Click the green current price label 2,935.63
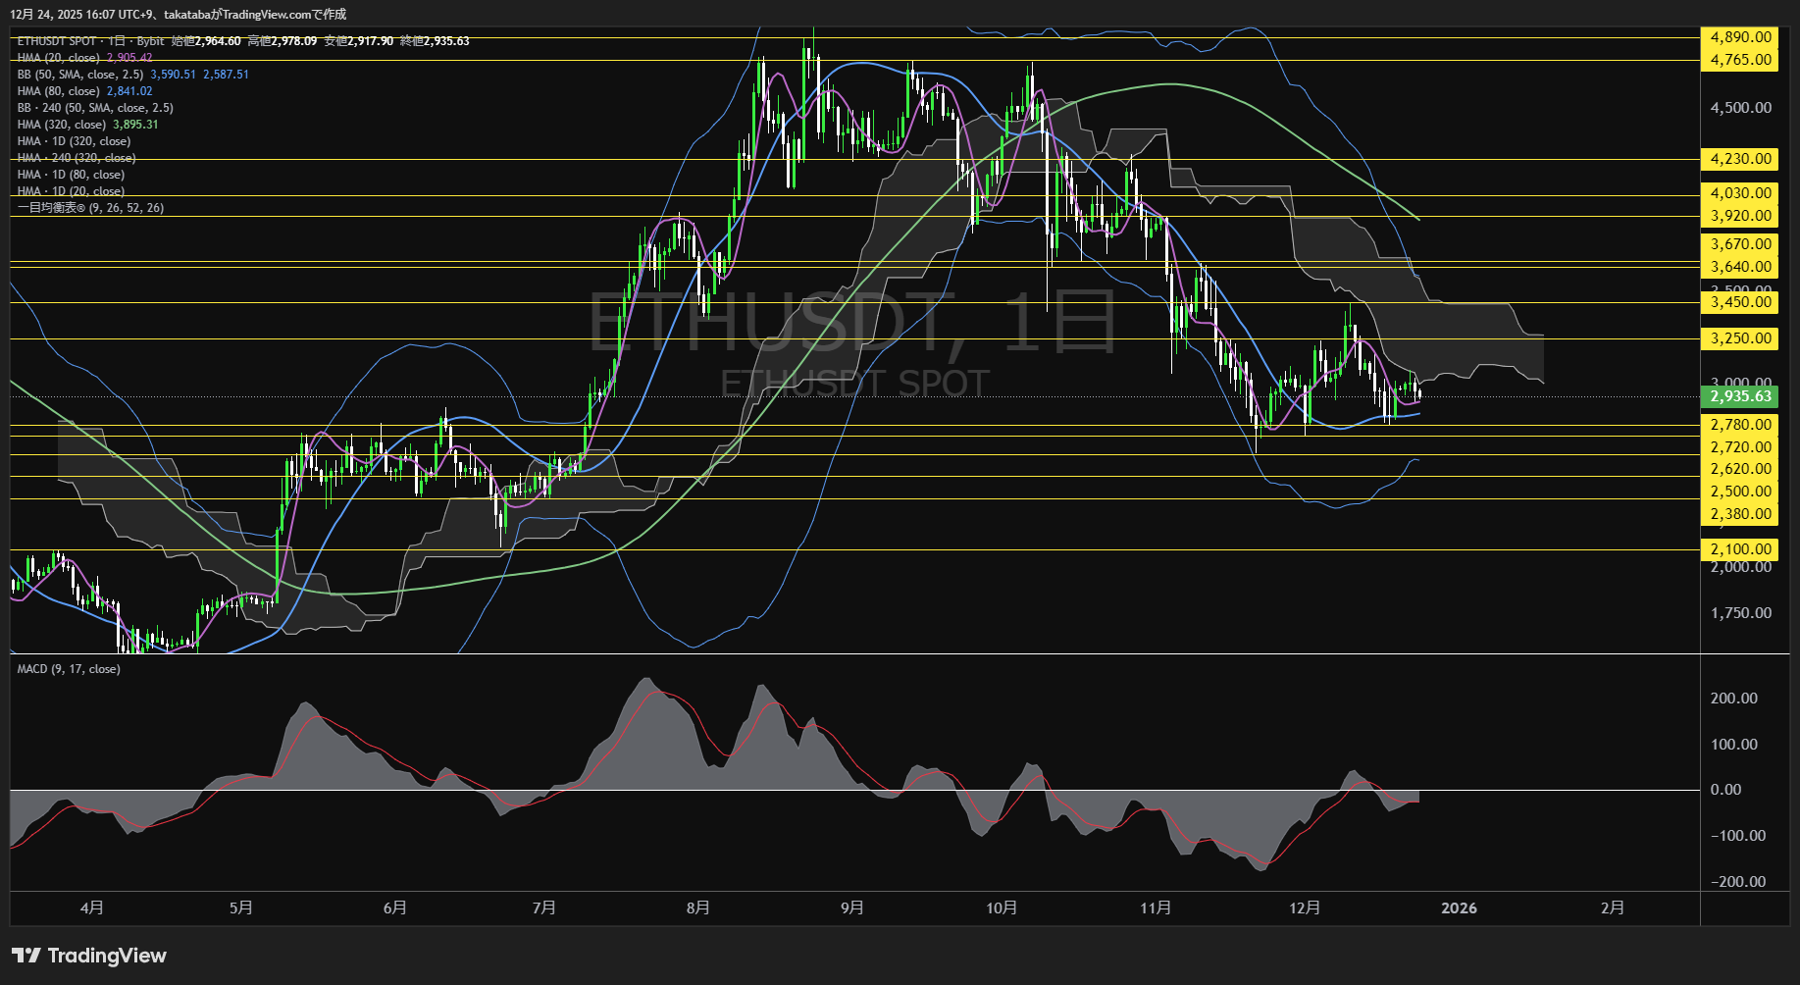This screenshot has width=1800, height=985. point(1740,396)
